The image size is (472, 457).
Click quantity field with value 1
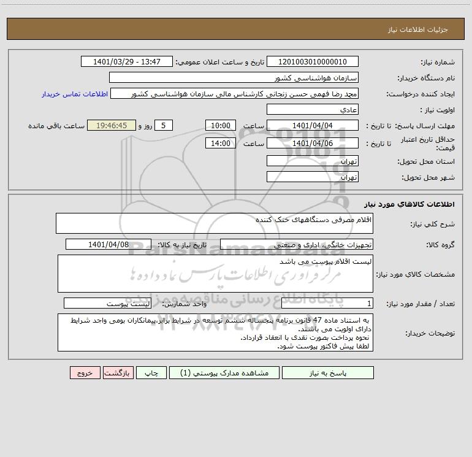click(x=327, y=303)
